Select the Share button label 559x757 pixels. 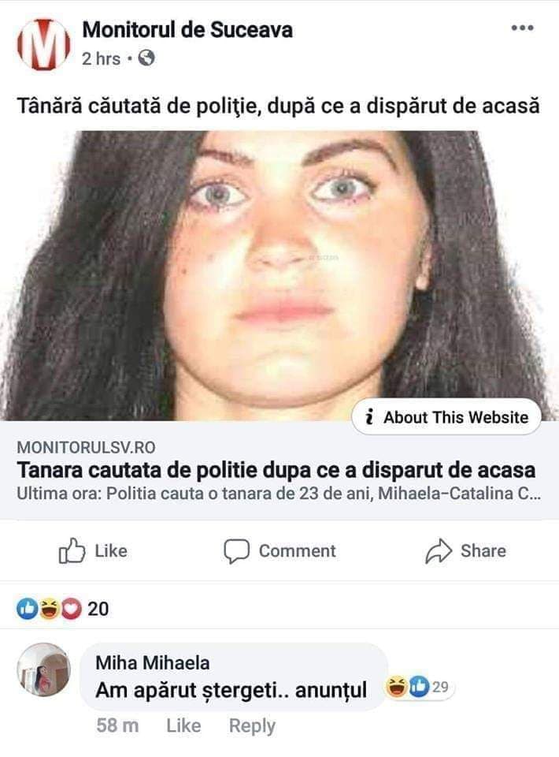tap(483, 551)
